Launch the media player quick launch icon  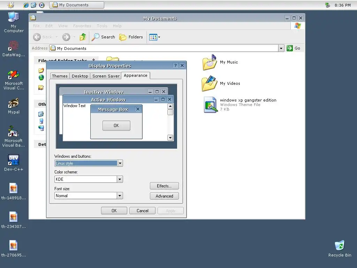(42, 5)
